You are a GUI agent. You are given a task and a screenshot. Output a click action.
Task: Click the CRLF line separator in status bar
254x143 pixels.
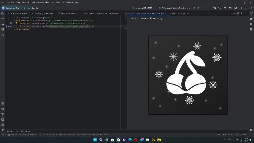[x=224, y=134]
